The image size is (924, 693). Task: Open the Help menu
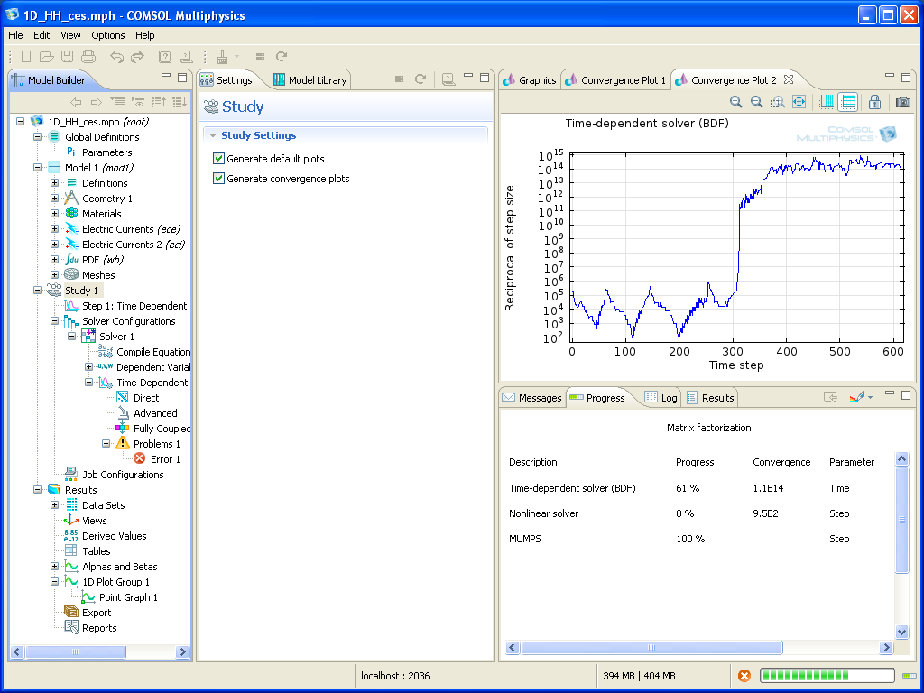pyautogui.click(x=145, y=35)
